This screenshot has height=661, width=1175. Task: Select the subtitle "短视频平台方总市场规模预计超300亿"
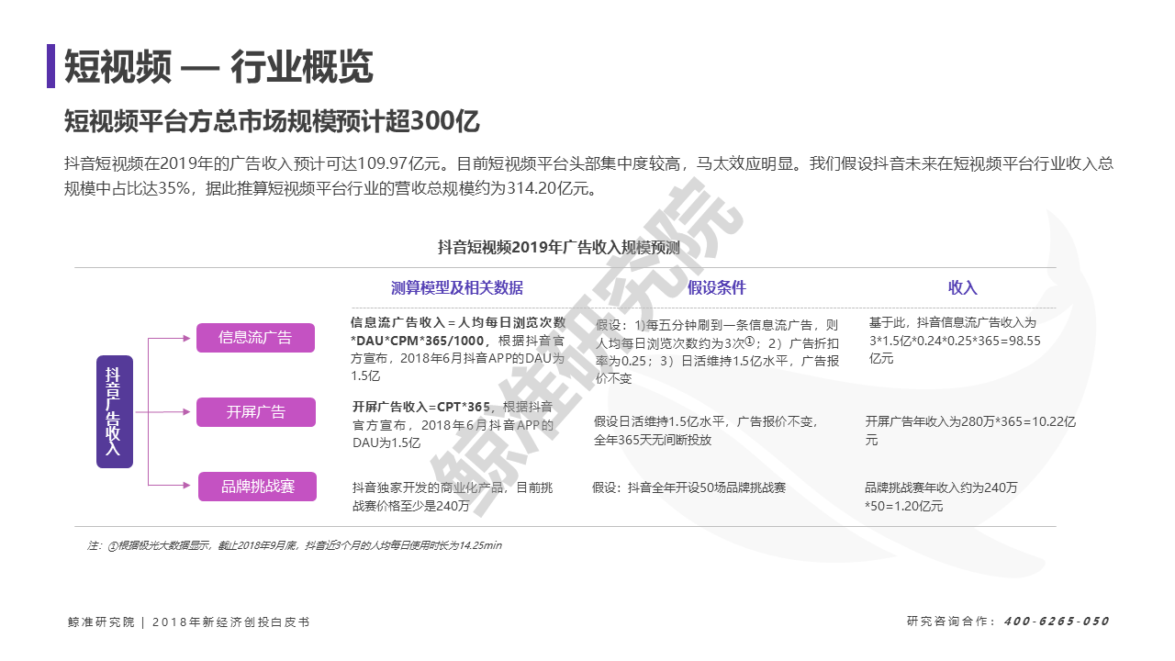(273, 121)
